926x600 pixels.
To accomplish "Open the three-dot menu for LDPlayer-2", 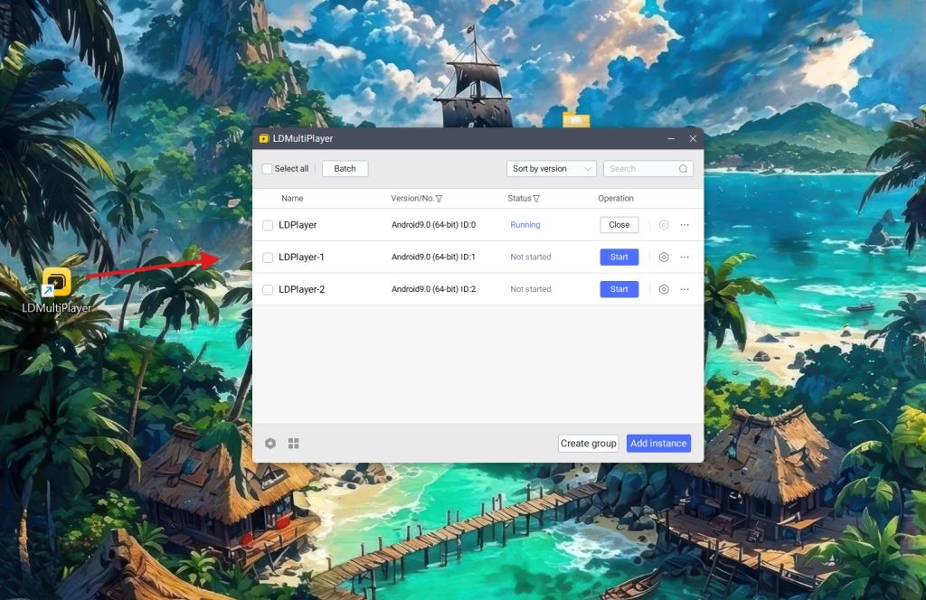I will (685, 290).
